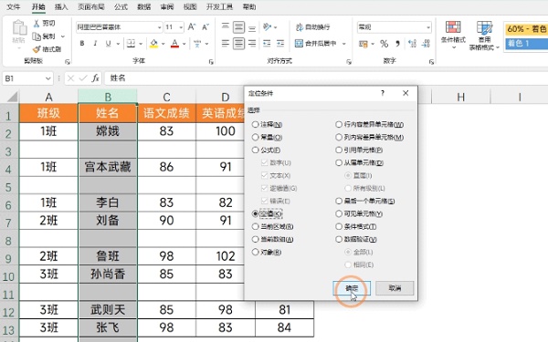
Task: Click the Decrease Decimal icon
Action: 426,44
